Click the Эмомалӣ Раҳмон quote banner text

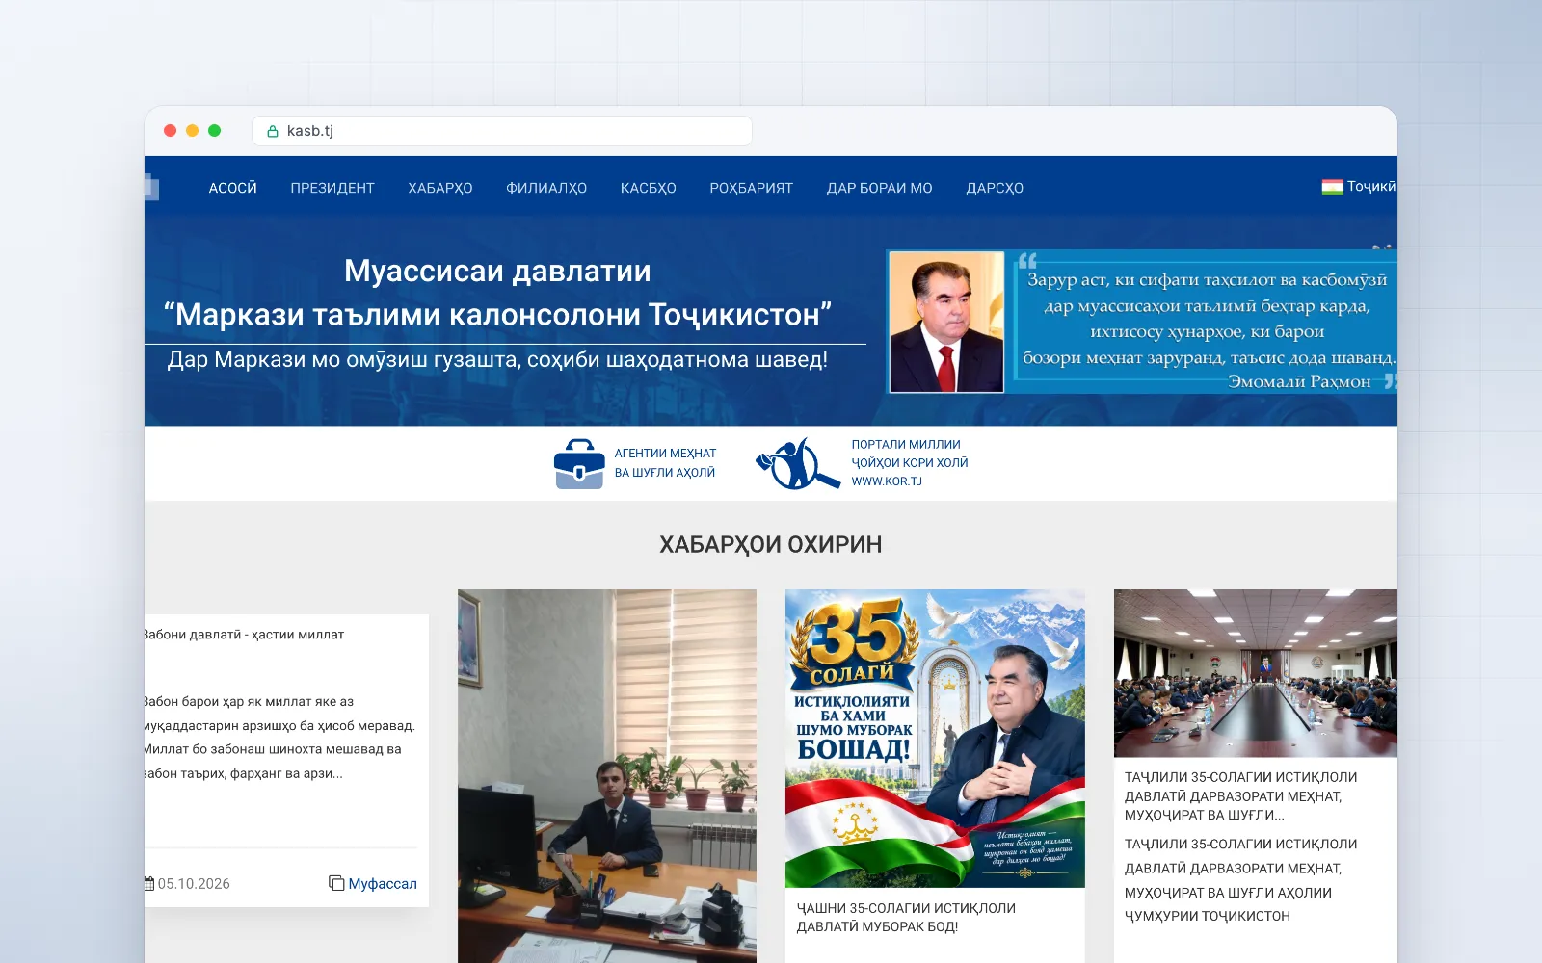click(x=1209, y=330)
